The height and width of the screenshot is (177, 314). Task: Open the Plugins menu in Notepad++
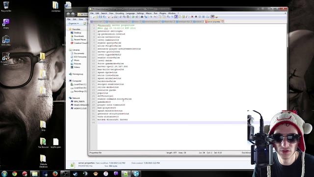tap(162, 13)
